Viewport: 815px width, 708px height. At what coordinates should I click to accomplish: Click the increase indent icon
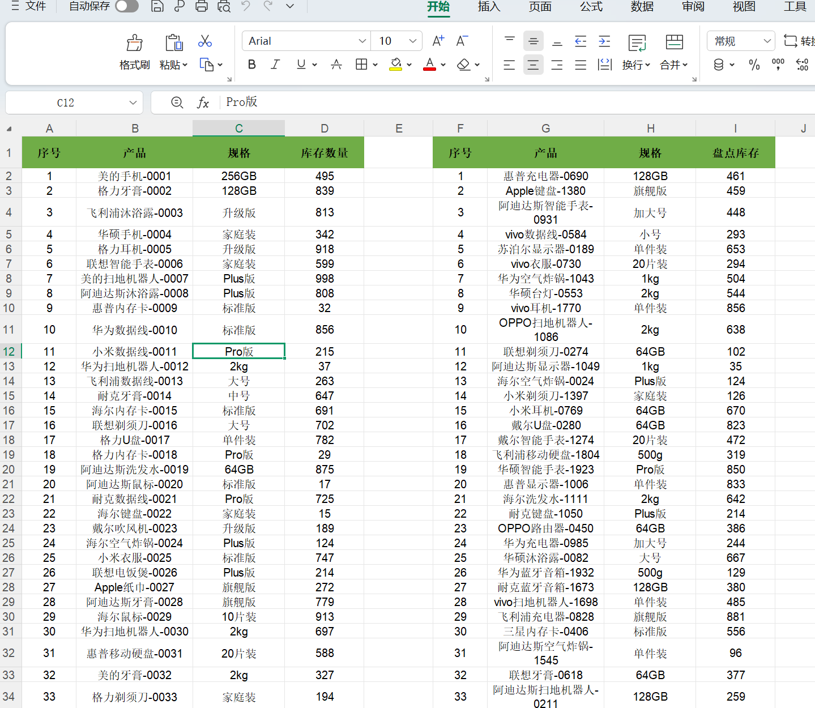pyautogui.click(x=604, y=41)
